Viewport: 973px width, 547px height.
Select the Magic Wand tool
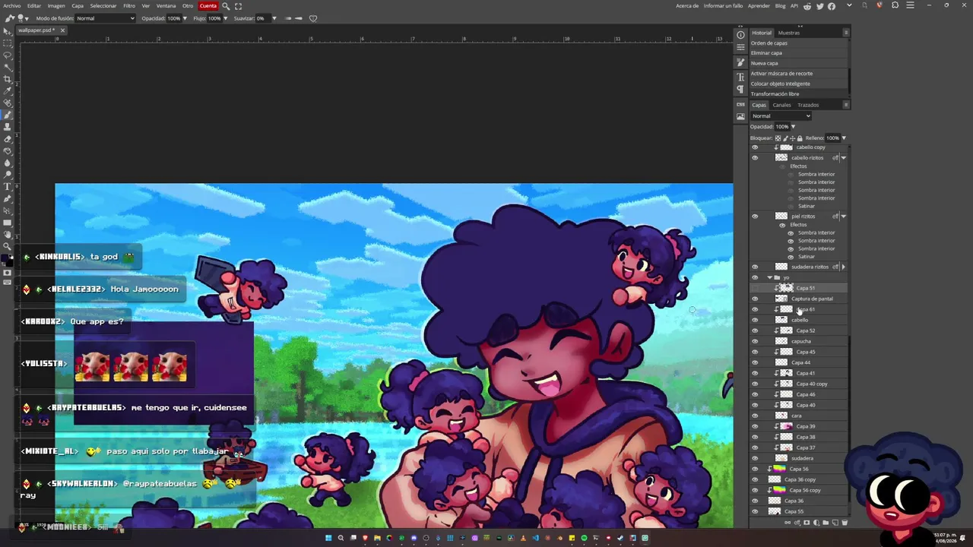pyautogui.click(x=8, y=67)
